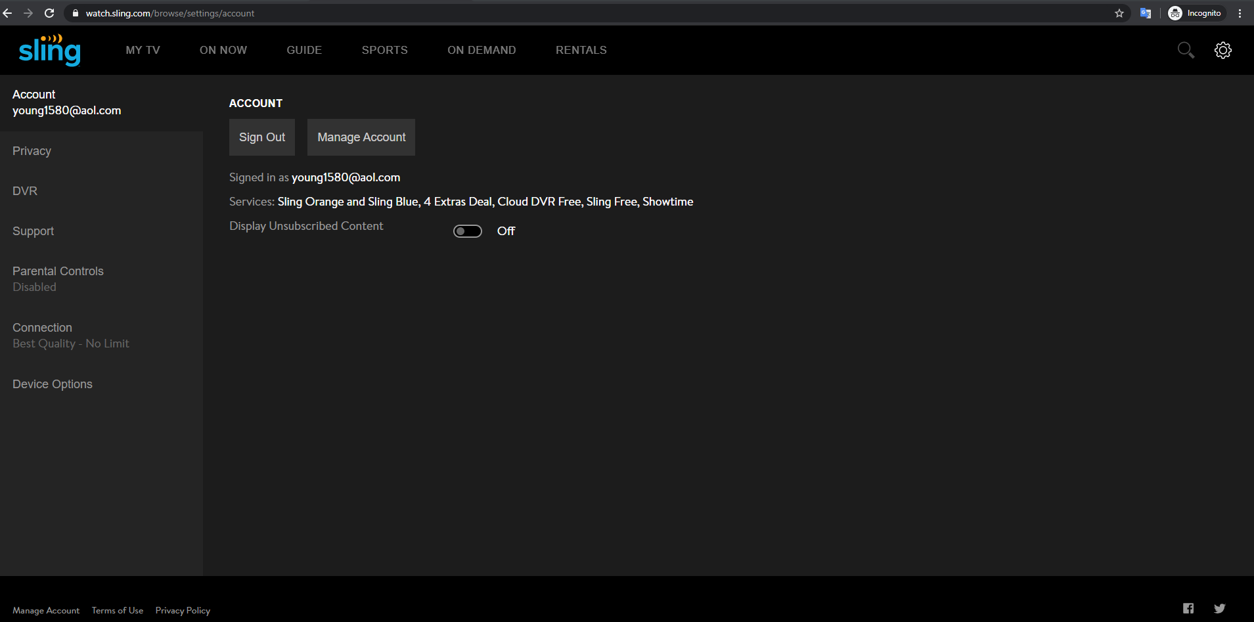Image resolution: width=1254 pixels, height=622 pixels.
Task: Bookmark this page with star icon
Action: [x=1119, y=13]
